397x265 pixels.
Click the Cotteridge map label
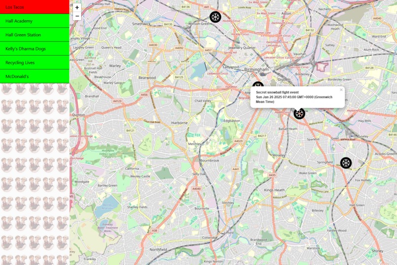coord(210,238)
